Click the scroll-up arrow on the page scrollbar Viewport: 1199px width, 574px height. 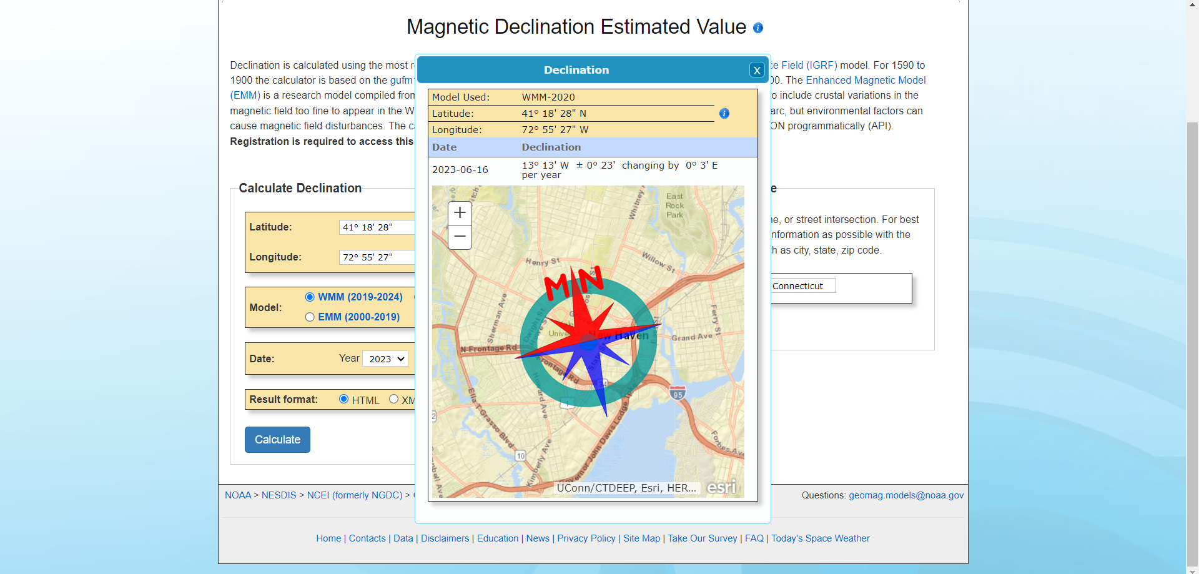coord(1192,6)
